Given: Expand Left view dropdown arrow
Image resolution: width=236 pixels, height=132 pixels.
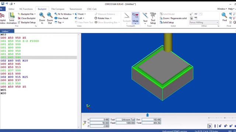Looking at the screenshot, I should [x=84, y=18].
